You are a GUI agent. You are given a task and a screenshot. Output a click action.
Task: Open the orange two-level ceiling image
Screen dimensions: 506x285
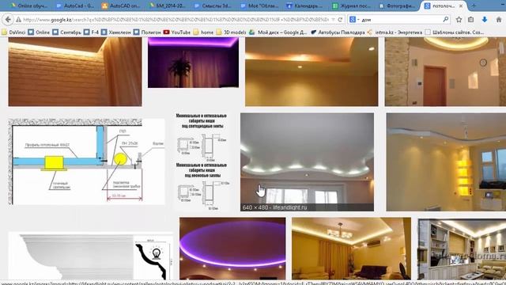tap(312, 71)
